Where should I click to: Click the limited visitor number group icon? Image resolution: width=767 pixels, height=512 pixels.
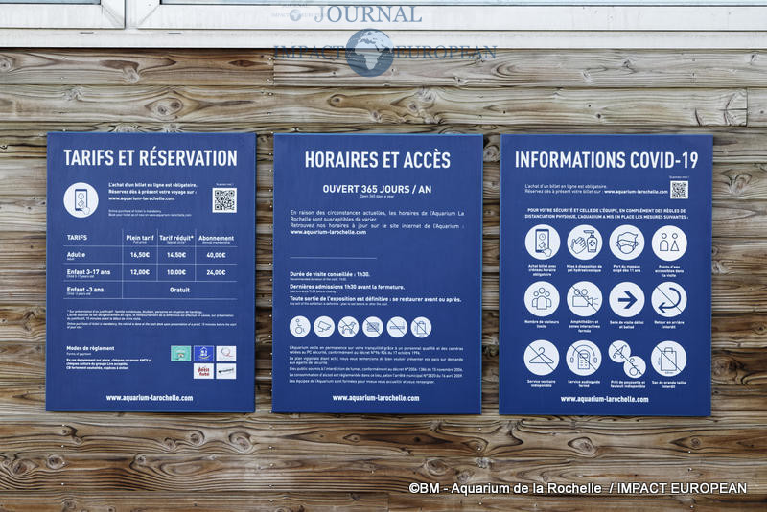click(x=542, y=299)
